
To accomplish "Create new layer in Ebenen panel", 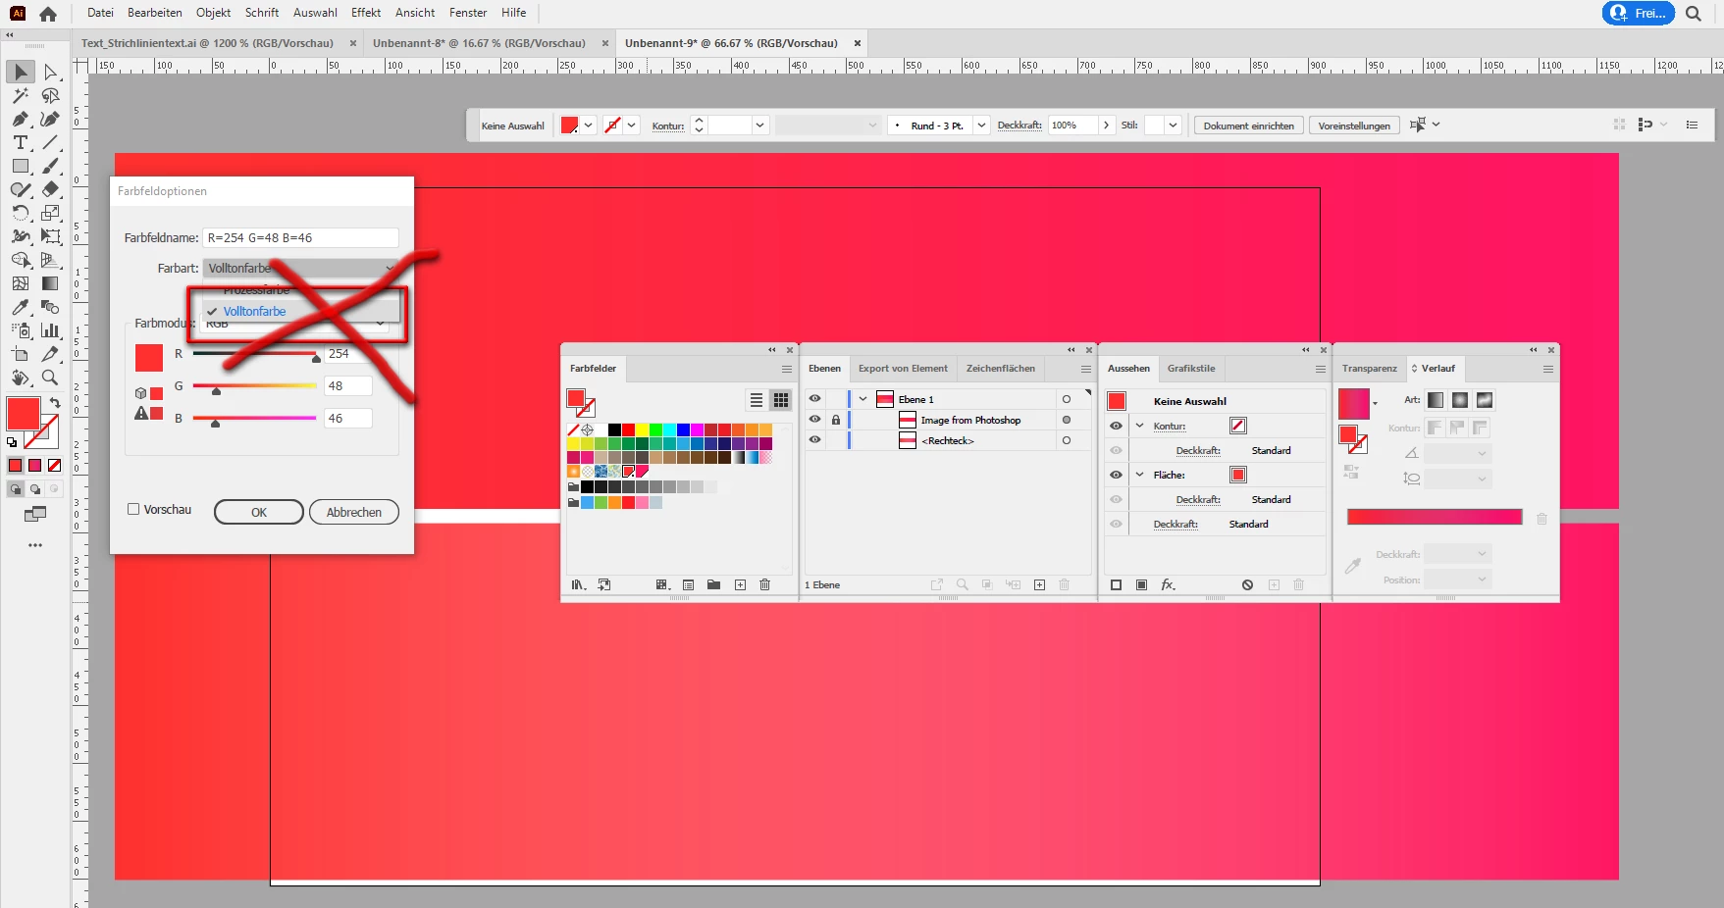I will [x=1039, y=585].
